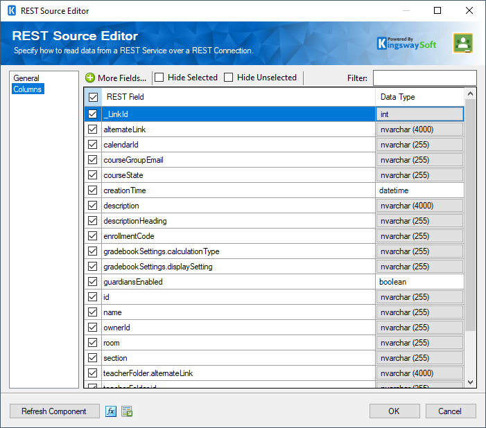The image size is (486, 428).
Task: Open data type dropdown for teacherFolder.alternateLink
Action: [x=419, y=373]
